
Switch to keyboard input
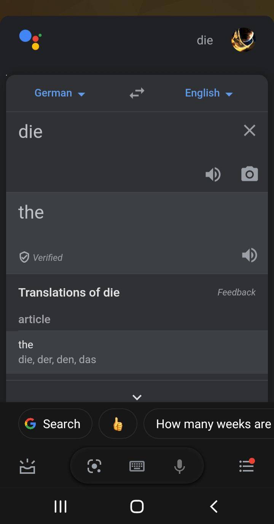(137, 466)
